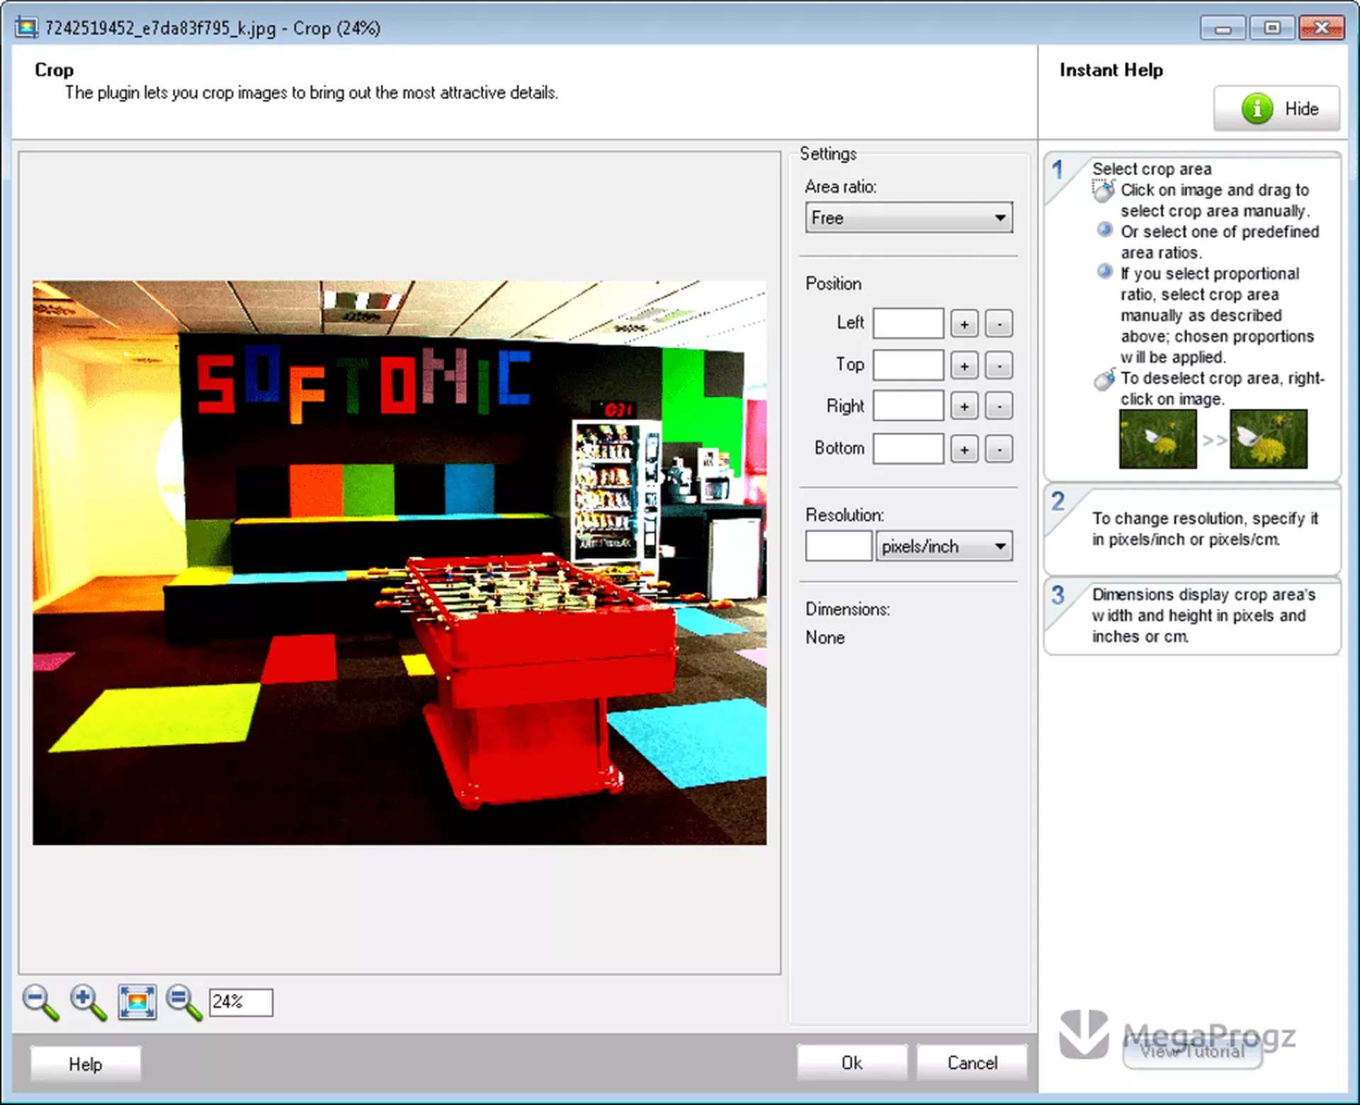Click the Help button
Viewport: 1360px width, 1105px height.
coord(85,1064)
